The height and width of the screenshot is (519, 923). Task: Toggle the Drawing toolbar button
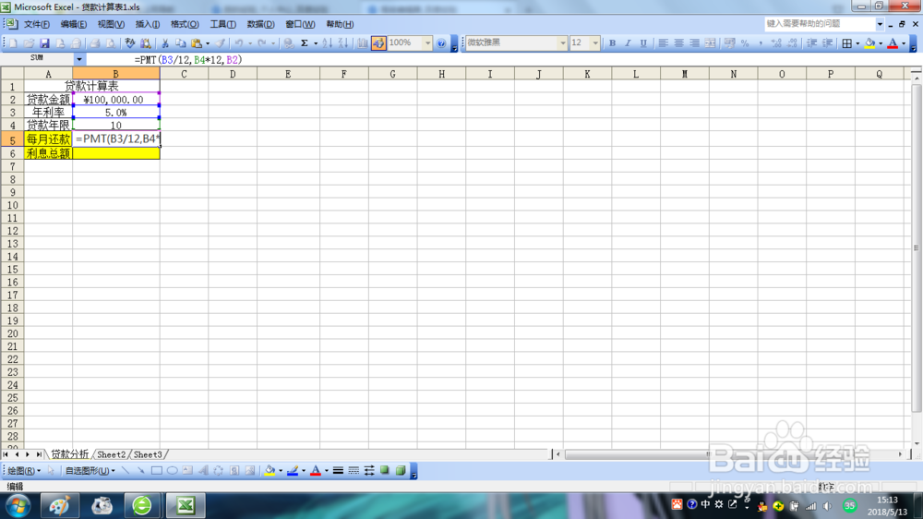[x=378, y=43]
